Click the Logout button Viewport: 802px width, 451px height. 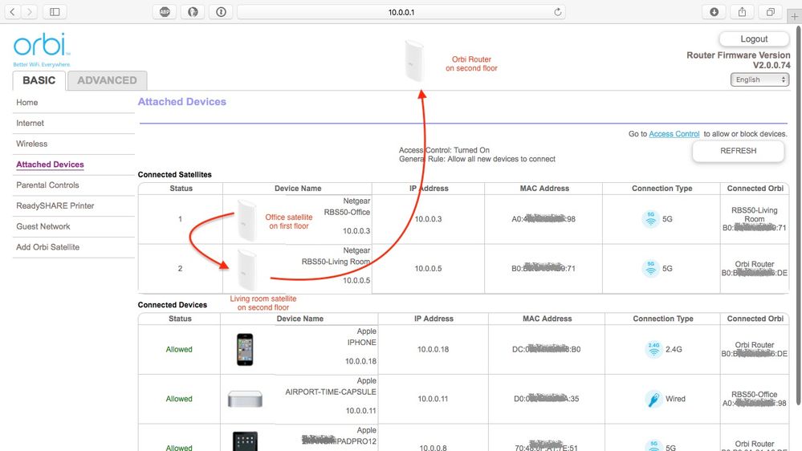tap(754, 39)
